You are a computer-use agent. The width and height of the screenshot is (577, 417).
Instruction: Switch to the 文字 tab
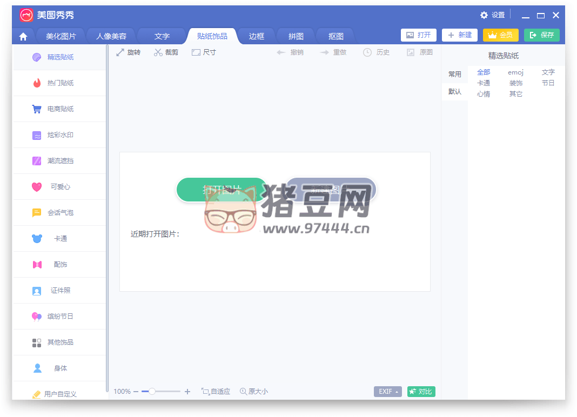tap(162, 36)
